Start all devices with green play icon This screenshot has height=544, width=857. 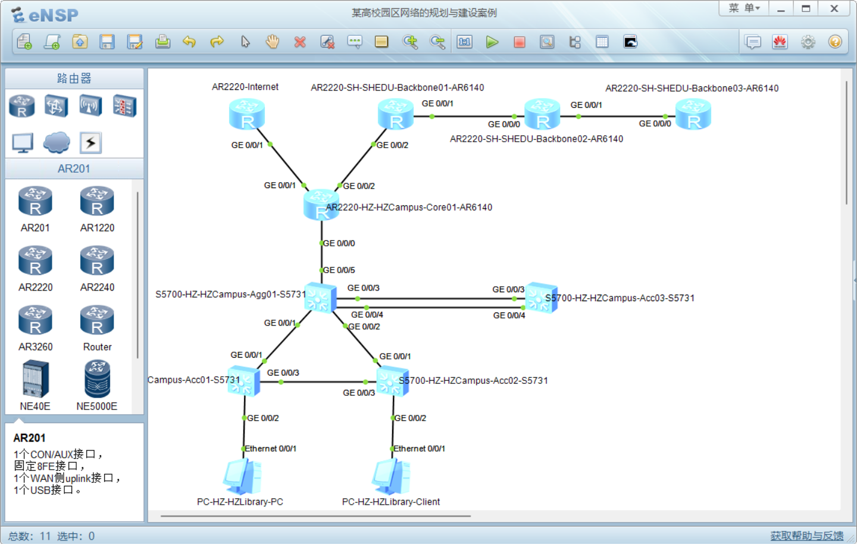tap(492, 42)
